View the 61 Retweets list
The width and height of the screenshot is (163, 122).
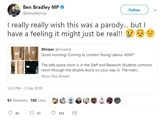[x=17, y=101]
